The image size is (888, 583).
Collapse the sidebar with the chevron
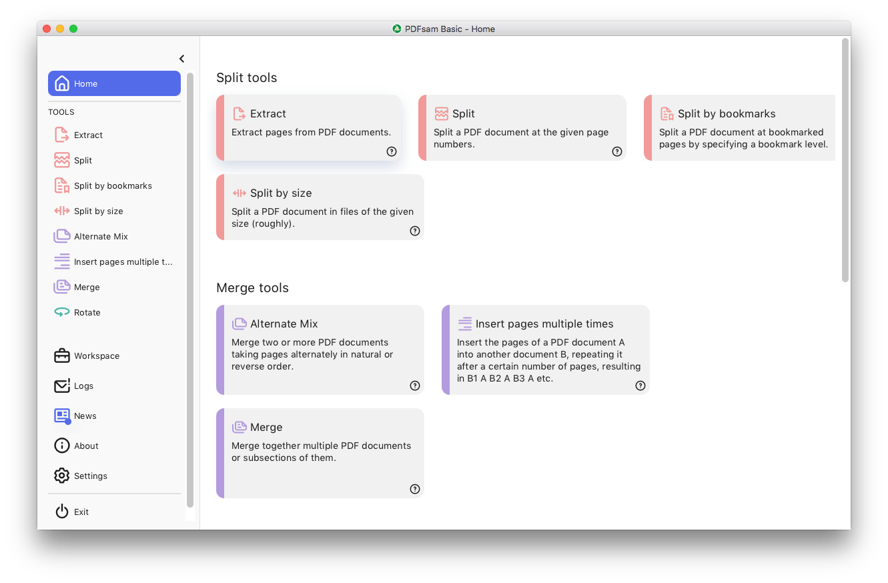[x=181, y=59]
